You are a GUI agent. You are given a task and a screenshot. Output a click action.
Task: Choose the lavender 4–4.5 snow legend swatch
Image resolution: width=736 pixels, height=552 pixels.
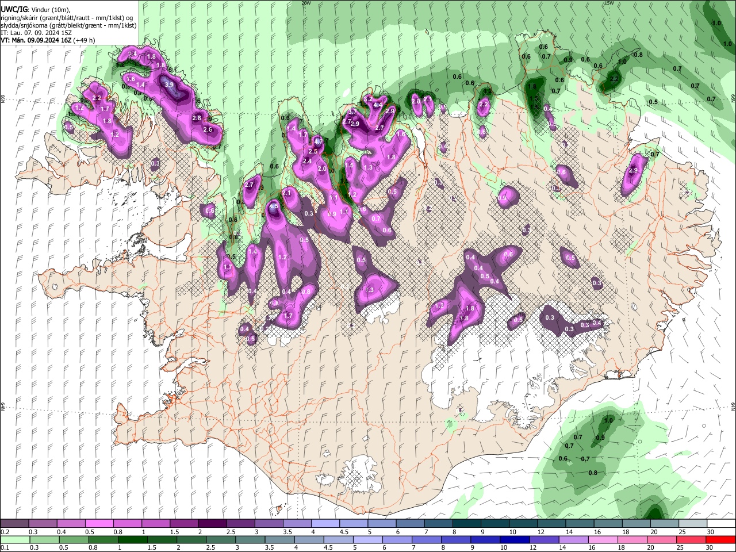(x=324, y=523)
